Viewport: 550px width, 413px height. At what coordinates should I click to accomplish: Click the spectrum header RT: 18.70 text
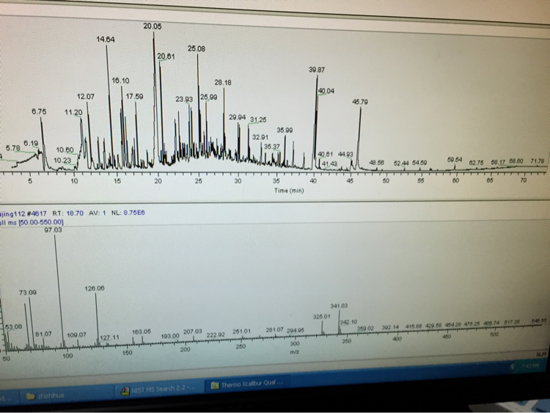67,213
